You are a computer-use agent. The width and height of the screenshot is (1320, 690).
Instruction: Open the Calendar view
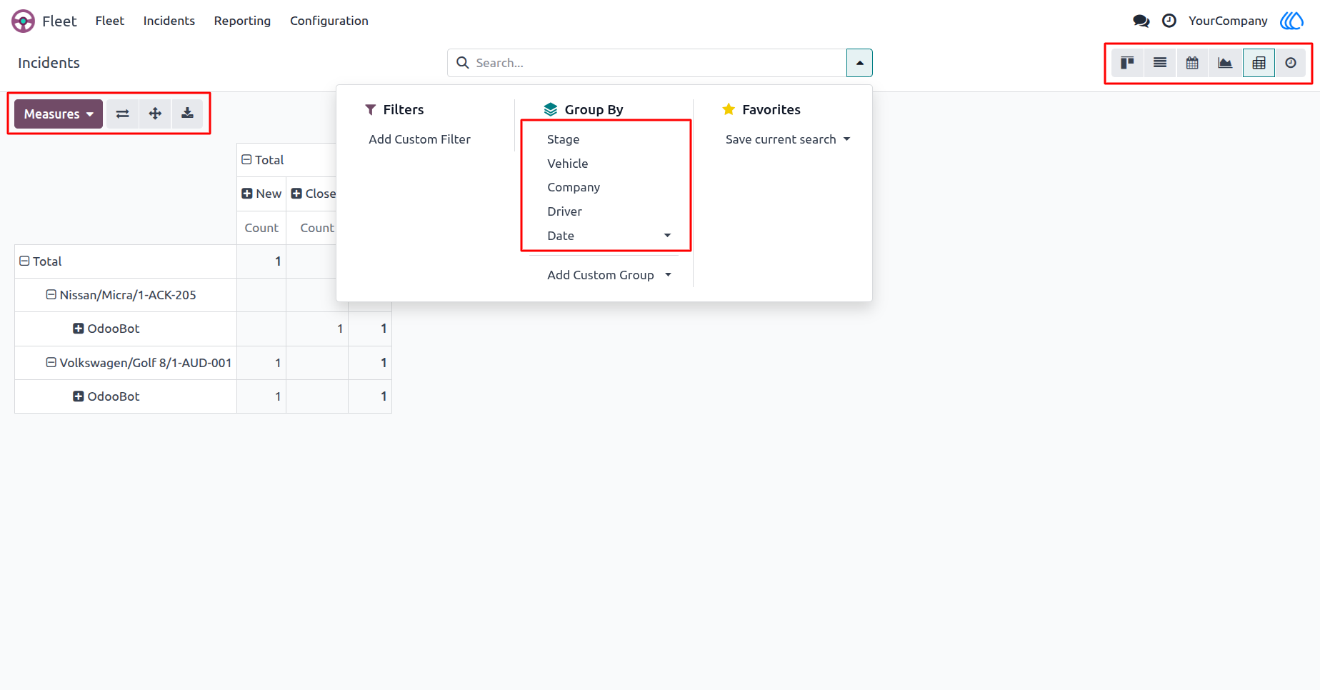1192,63
